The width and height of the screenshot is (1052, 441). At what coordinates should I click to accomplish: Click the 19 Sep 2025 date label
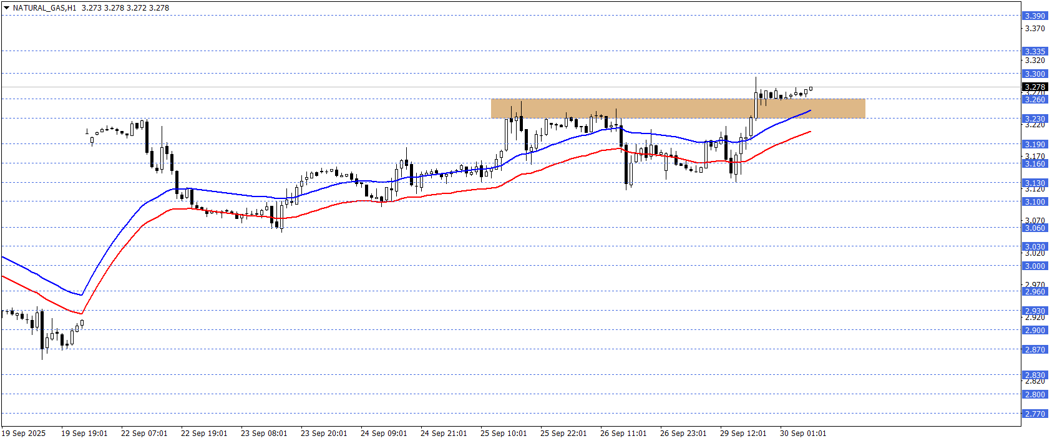pyautogui.click(x=24, y=434)
